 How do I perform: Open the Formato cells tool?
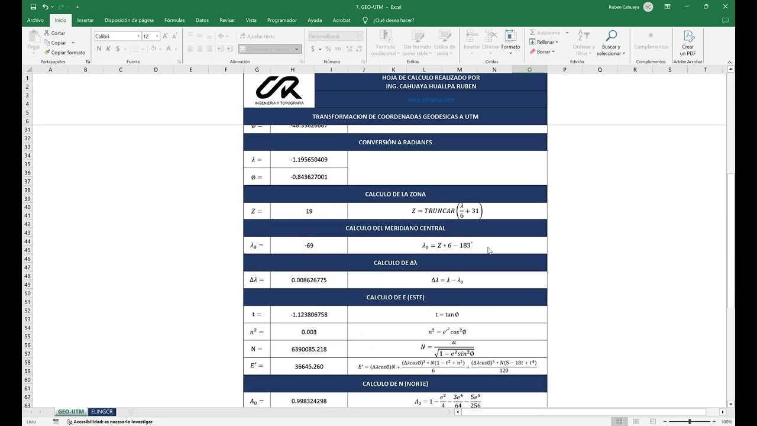pyautogui.click(x=511, y=43)
